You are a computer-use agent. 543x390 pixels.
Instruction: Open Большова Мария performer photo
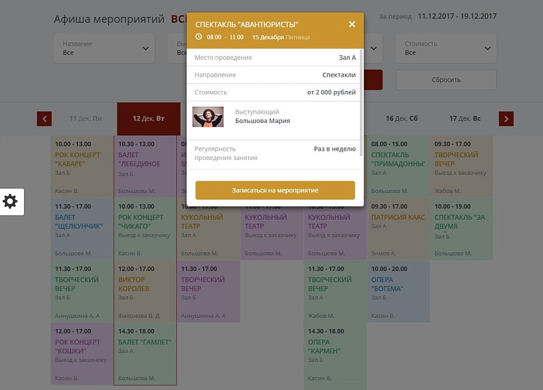(x=208, y=117)
